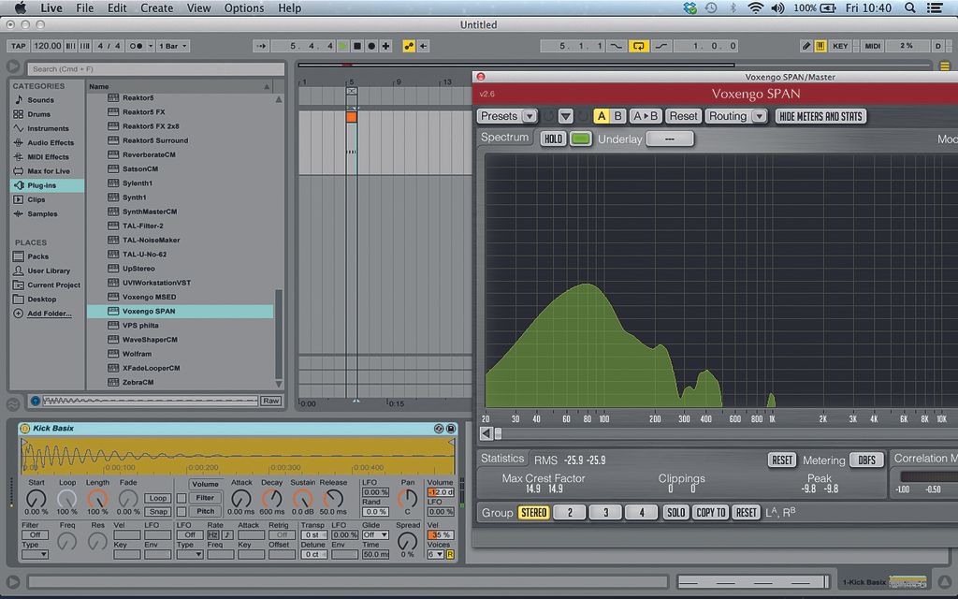Hit the arrangement Record button
The width and height of the screenshot is (958, 599).
coord(371,46)
